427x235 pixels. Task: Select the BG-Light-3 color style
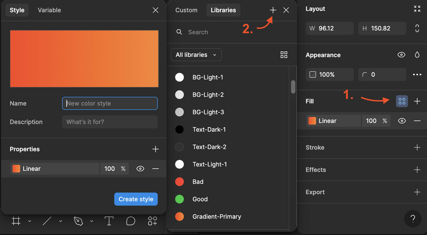[228, 112]
